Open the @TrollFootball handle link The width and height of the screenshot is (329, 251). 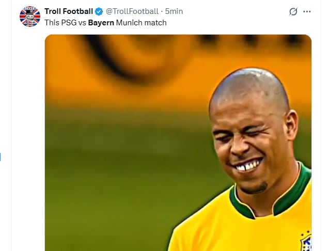(x=132, y=11)
